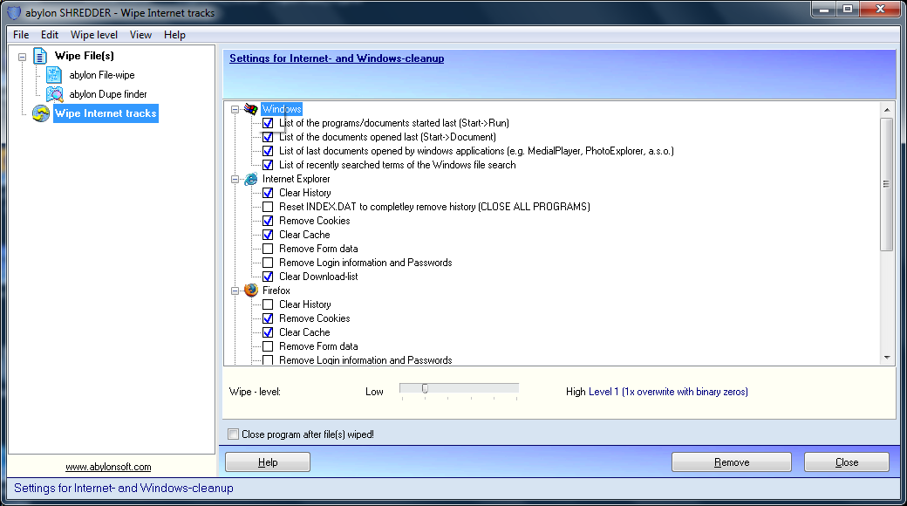The width and height of the screenshot is (907, 506).
Task: Click the scroll up arrow of the cleanup list
Action: click(x=887, y=109)
